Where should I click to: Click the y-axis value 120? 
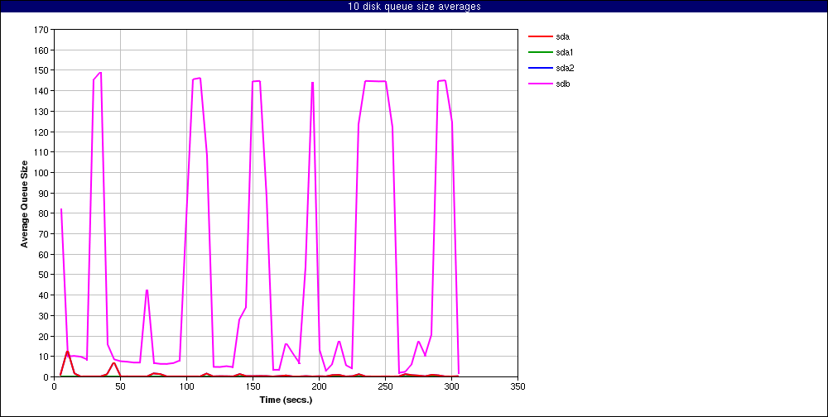click(x=41, y=132)
